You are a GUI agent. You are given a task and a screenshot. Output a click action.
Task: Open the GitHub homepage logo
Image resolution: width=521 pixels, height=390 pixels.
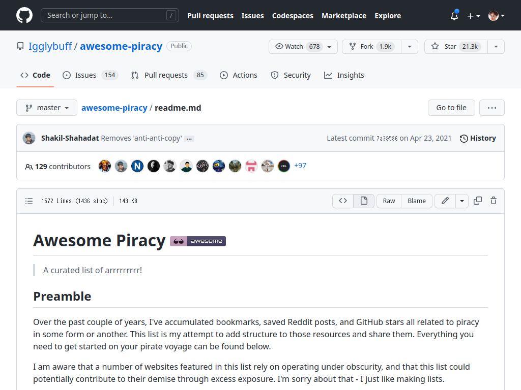pos(24,15)
